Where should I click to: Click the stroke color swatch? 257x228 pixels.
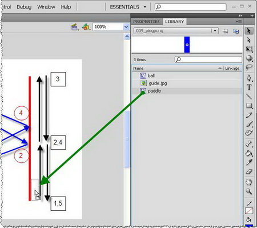click(249, 211)
